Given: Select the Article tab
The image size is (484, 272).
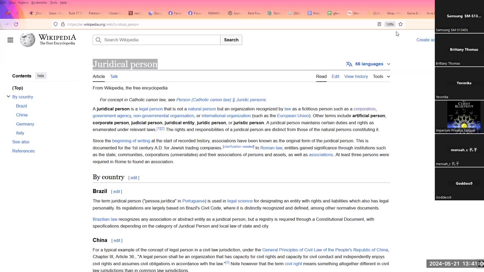Looking at the screenshot, I should click(99, 76).
